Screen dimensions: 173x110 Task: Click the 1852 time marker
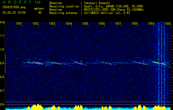point(35,23)
